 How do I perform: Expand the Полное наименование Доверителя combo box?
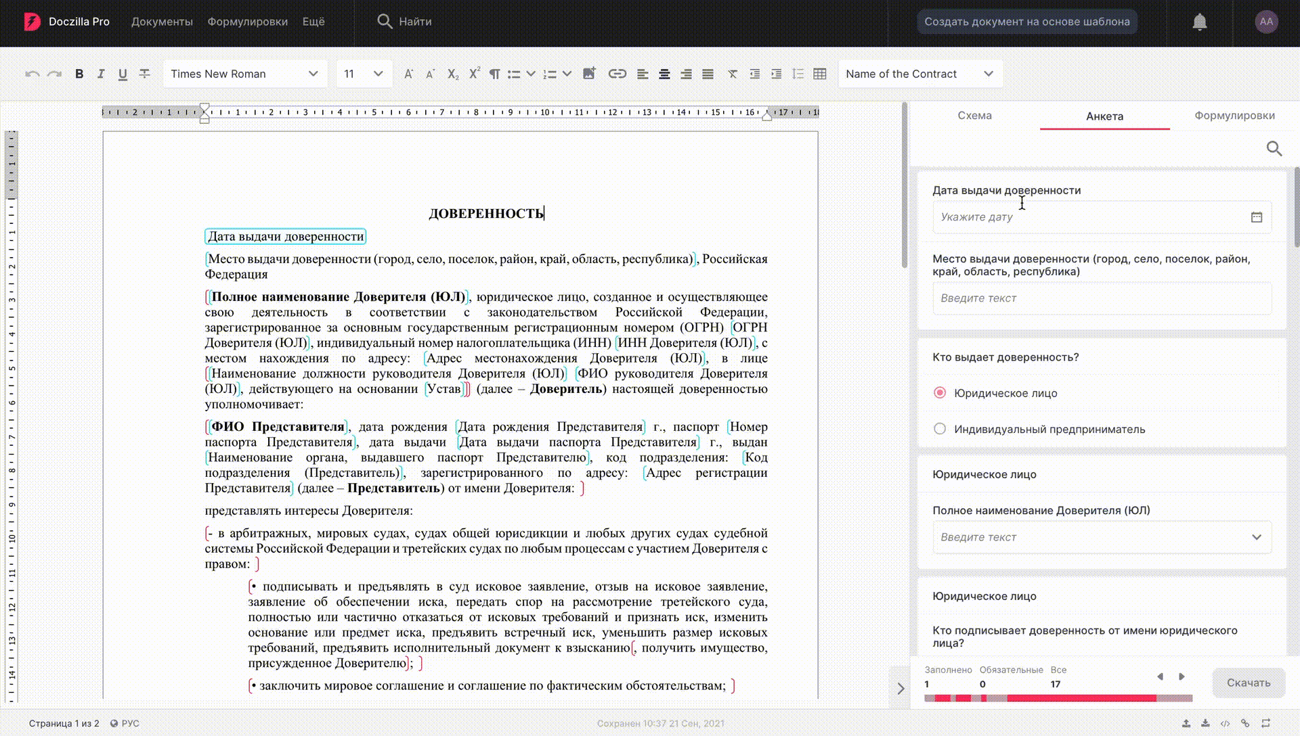click(x=1102, y=537)
